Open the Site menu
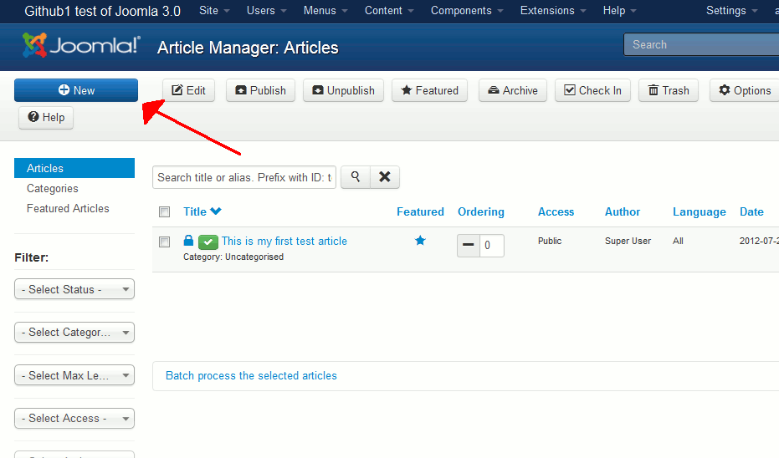The height and width of the screenshot is (458, 779). pos(214,10)
